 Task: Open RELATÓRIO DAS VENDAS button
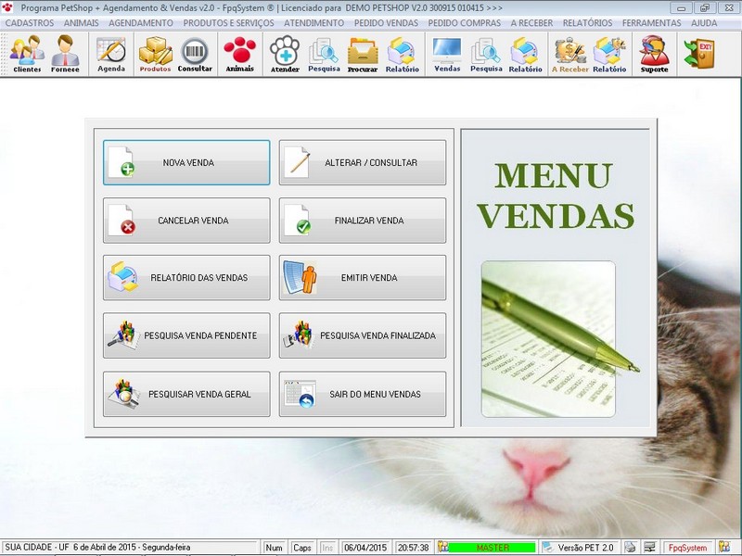(x=186, y=277)
